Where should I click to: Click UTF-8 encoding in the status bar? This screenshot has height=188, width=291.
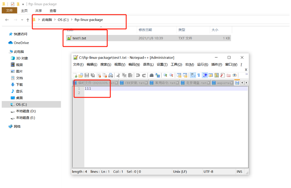[208, 172]
